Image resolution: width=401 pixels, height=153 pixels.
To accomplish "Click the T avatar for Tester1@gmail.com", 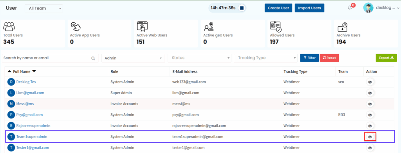I will [11, 148].
